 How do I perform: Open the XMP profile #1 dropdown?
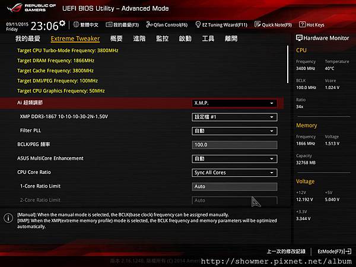pos(234,117)
